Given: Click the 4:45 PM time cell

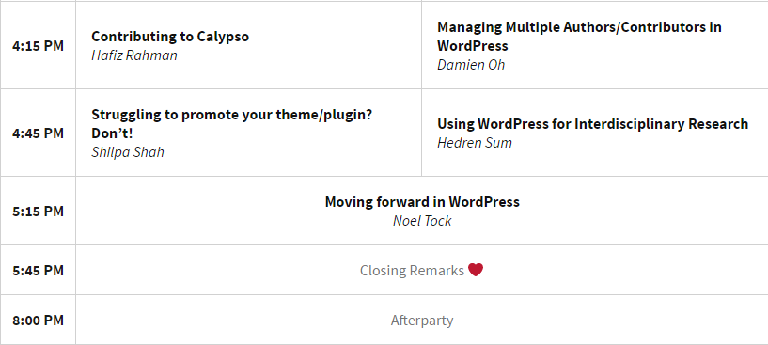Looking at the screenshot, I should [39, 133].
